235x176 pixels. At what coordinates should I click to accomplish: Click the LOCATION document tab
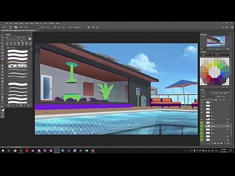coord(18,30)
